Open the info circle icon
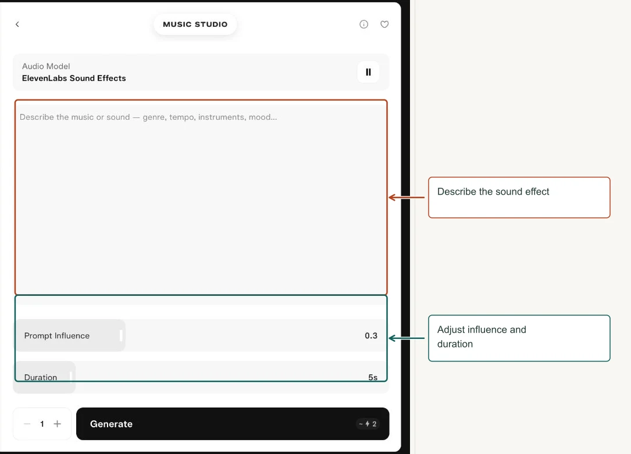This screenshot has width=631, height=454. pos(364,24)
